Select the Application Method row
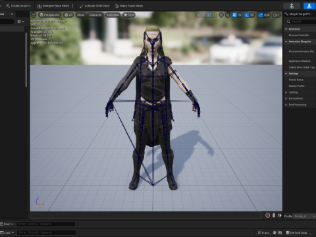316x237 pixels. pyautogui.click(x=300, y=61)
